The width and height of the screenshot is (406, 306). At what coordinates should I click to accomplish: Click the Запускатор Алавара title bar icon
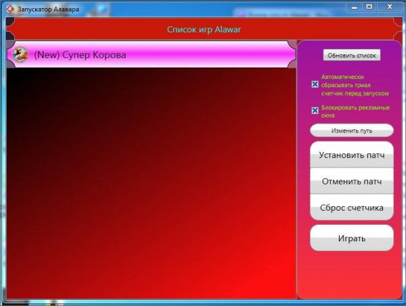click(x=11, y=9)
